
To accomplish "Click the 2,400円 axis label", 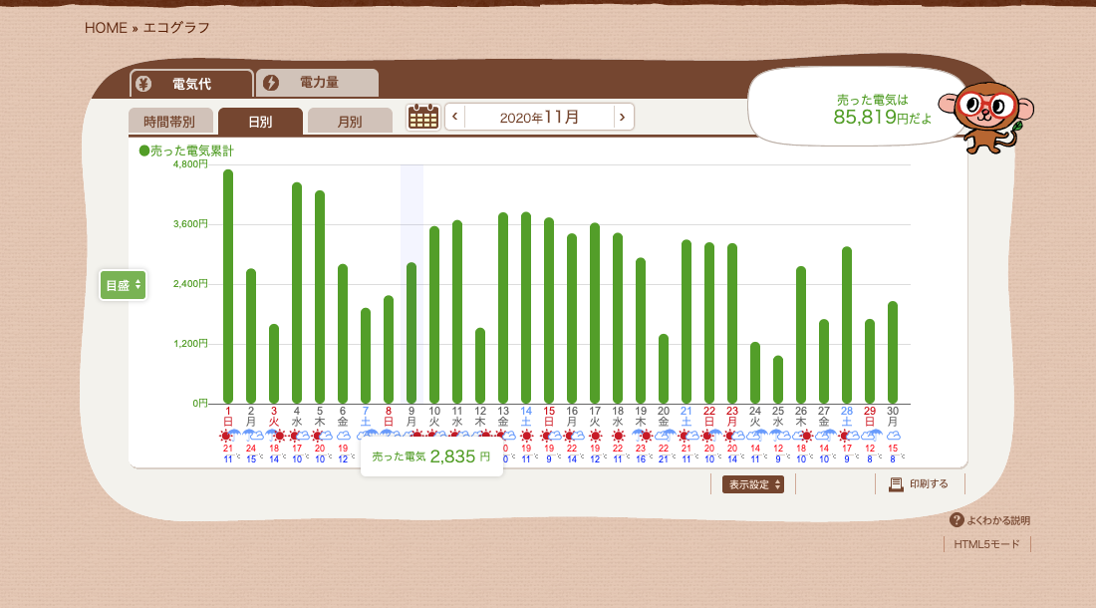I will pos(190,284).
